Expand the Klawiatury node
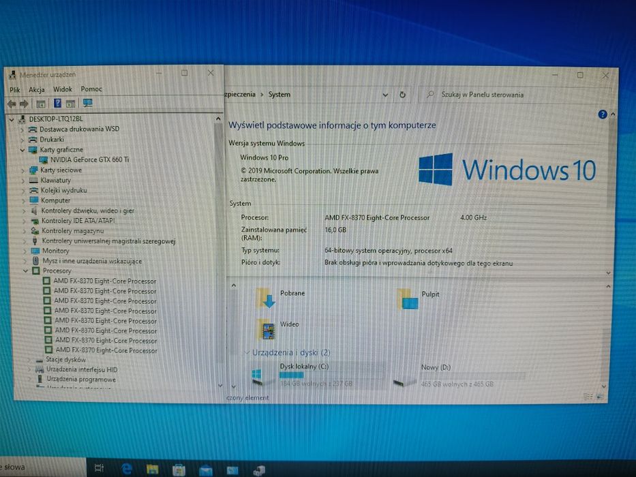The image size is (636, 477). (24, 181)
